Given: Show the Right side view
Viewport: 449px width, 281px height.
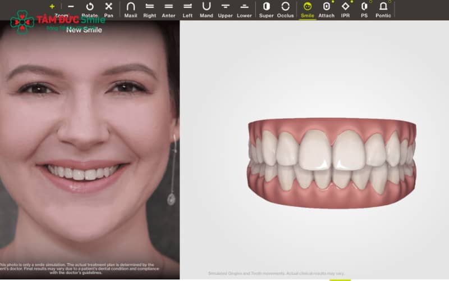Looking at the screenshot, I should coord(149,8).
